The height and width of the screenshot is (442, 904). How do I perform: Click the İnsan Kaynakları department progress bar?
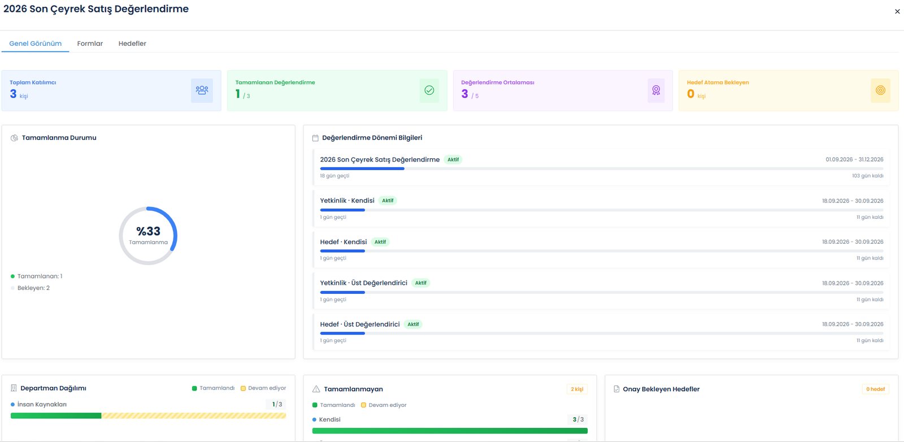click(x=148, y=415)
